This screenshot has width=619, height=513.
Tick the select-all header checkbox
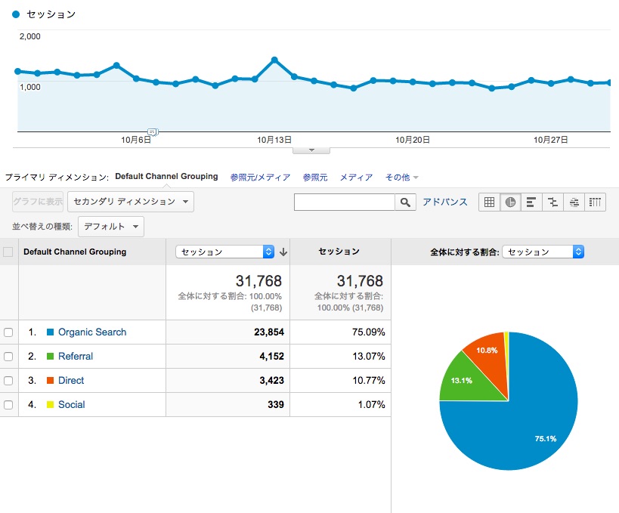pos(8,252)
